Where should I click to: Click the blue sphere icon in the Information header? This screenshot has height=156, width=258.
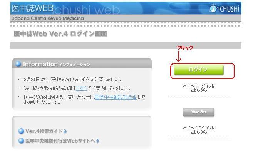pos(18,64)
